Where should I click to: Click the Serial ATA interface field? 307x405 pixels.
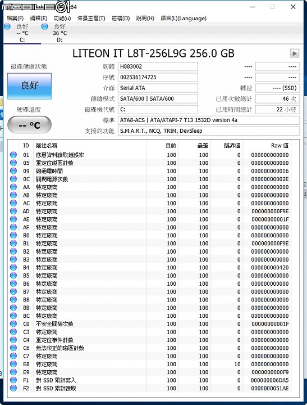pyautogui.click(x=158, y=88)
